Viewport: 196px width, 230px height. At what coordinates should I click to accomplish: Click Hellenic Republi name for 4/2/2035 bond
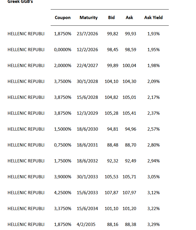[x=26, y=225]
